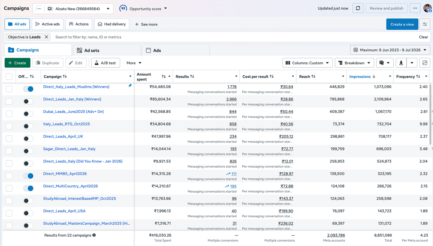The image size is (433, 246).
Task: Toggle on Direct_Leads_Jan_Italy [Winners] campaign
Action: (28, 101)
